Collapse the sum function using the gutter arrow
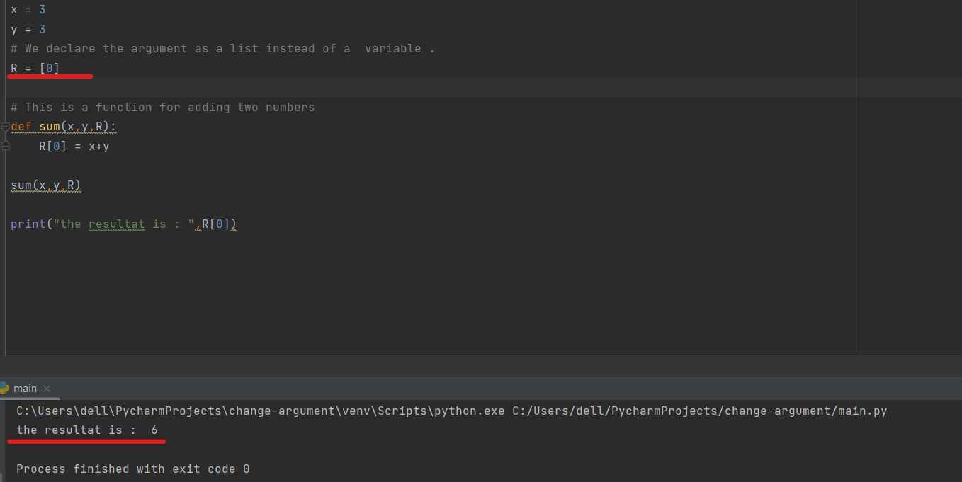The height and width of the screenshot is (482, 962). tap(4, 126)
